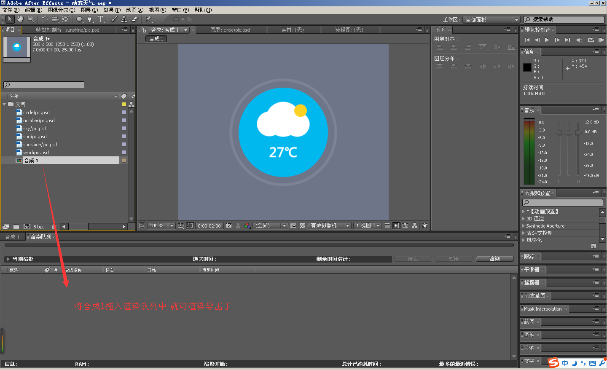
Task: Play the preview
Action: click(x=547, y=40)
